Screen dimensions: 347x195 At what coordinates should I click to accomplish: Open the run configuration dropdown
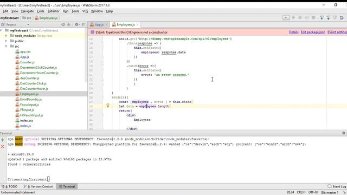point(286,17)
